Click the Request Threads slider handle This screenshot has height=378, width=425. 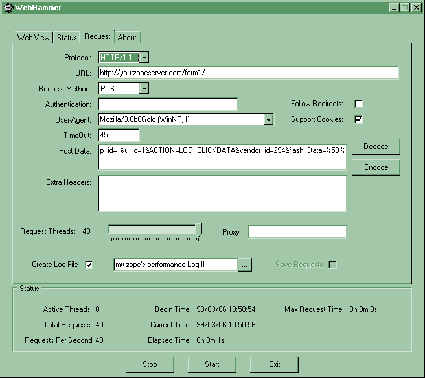click(198, 230)
